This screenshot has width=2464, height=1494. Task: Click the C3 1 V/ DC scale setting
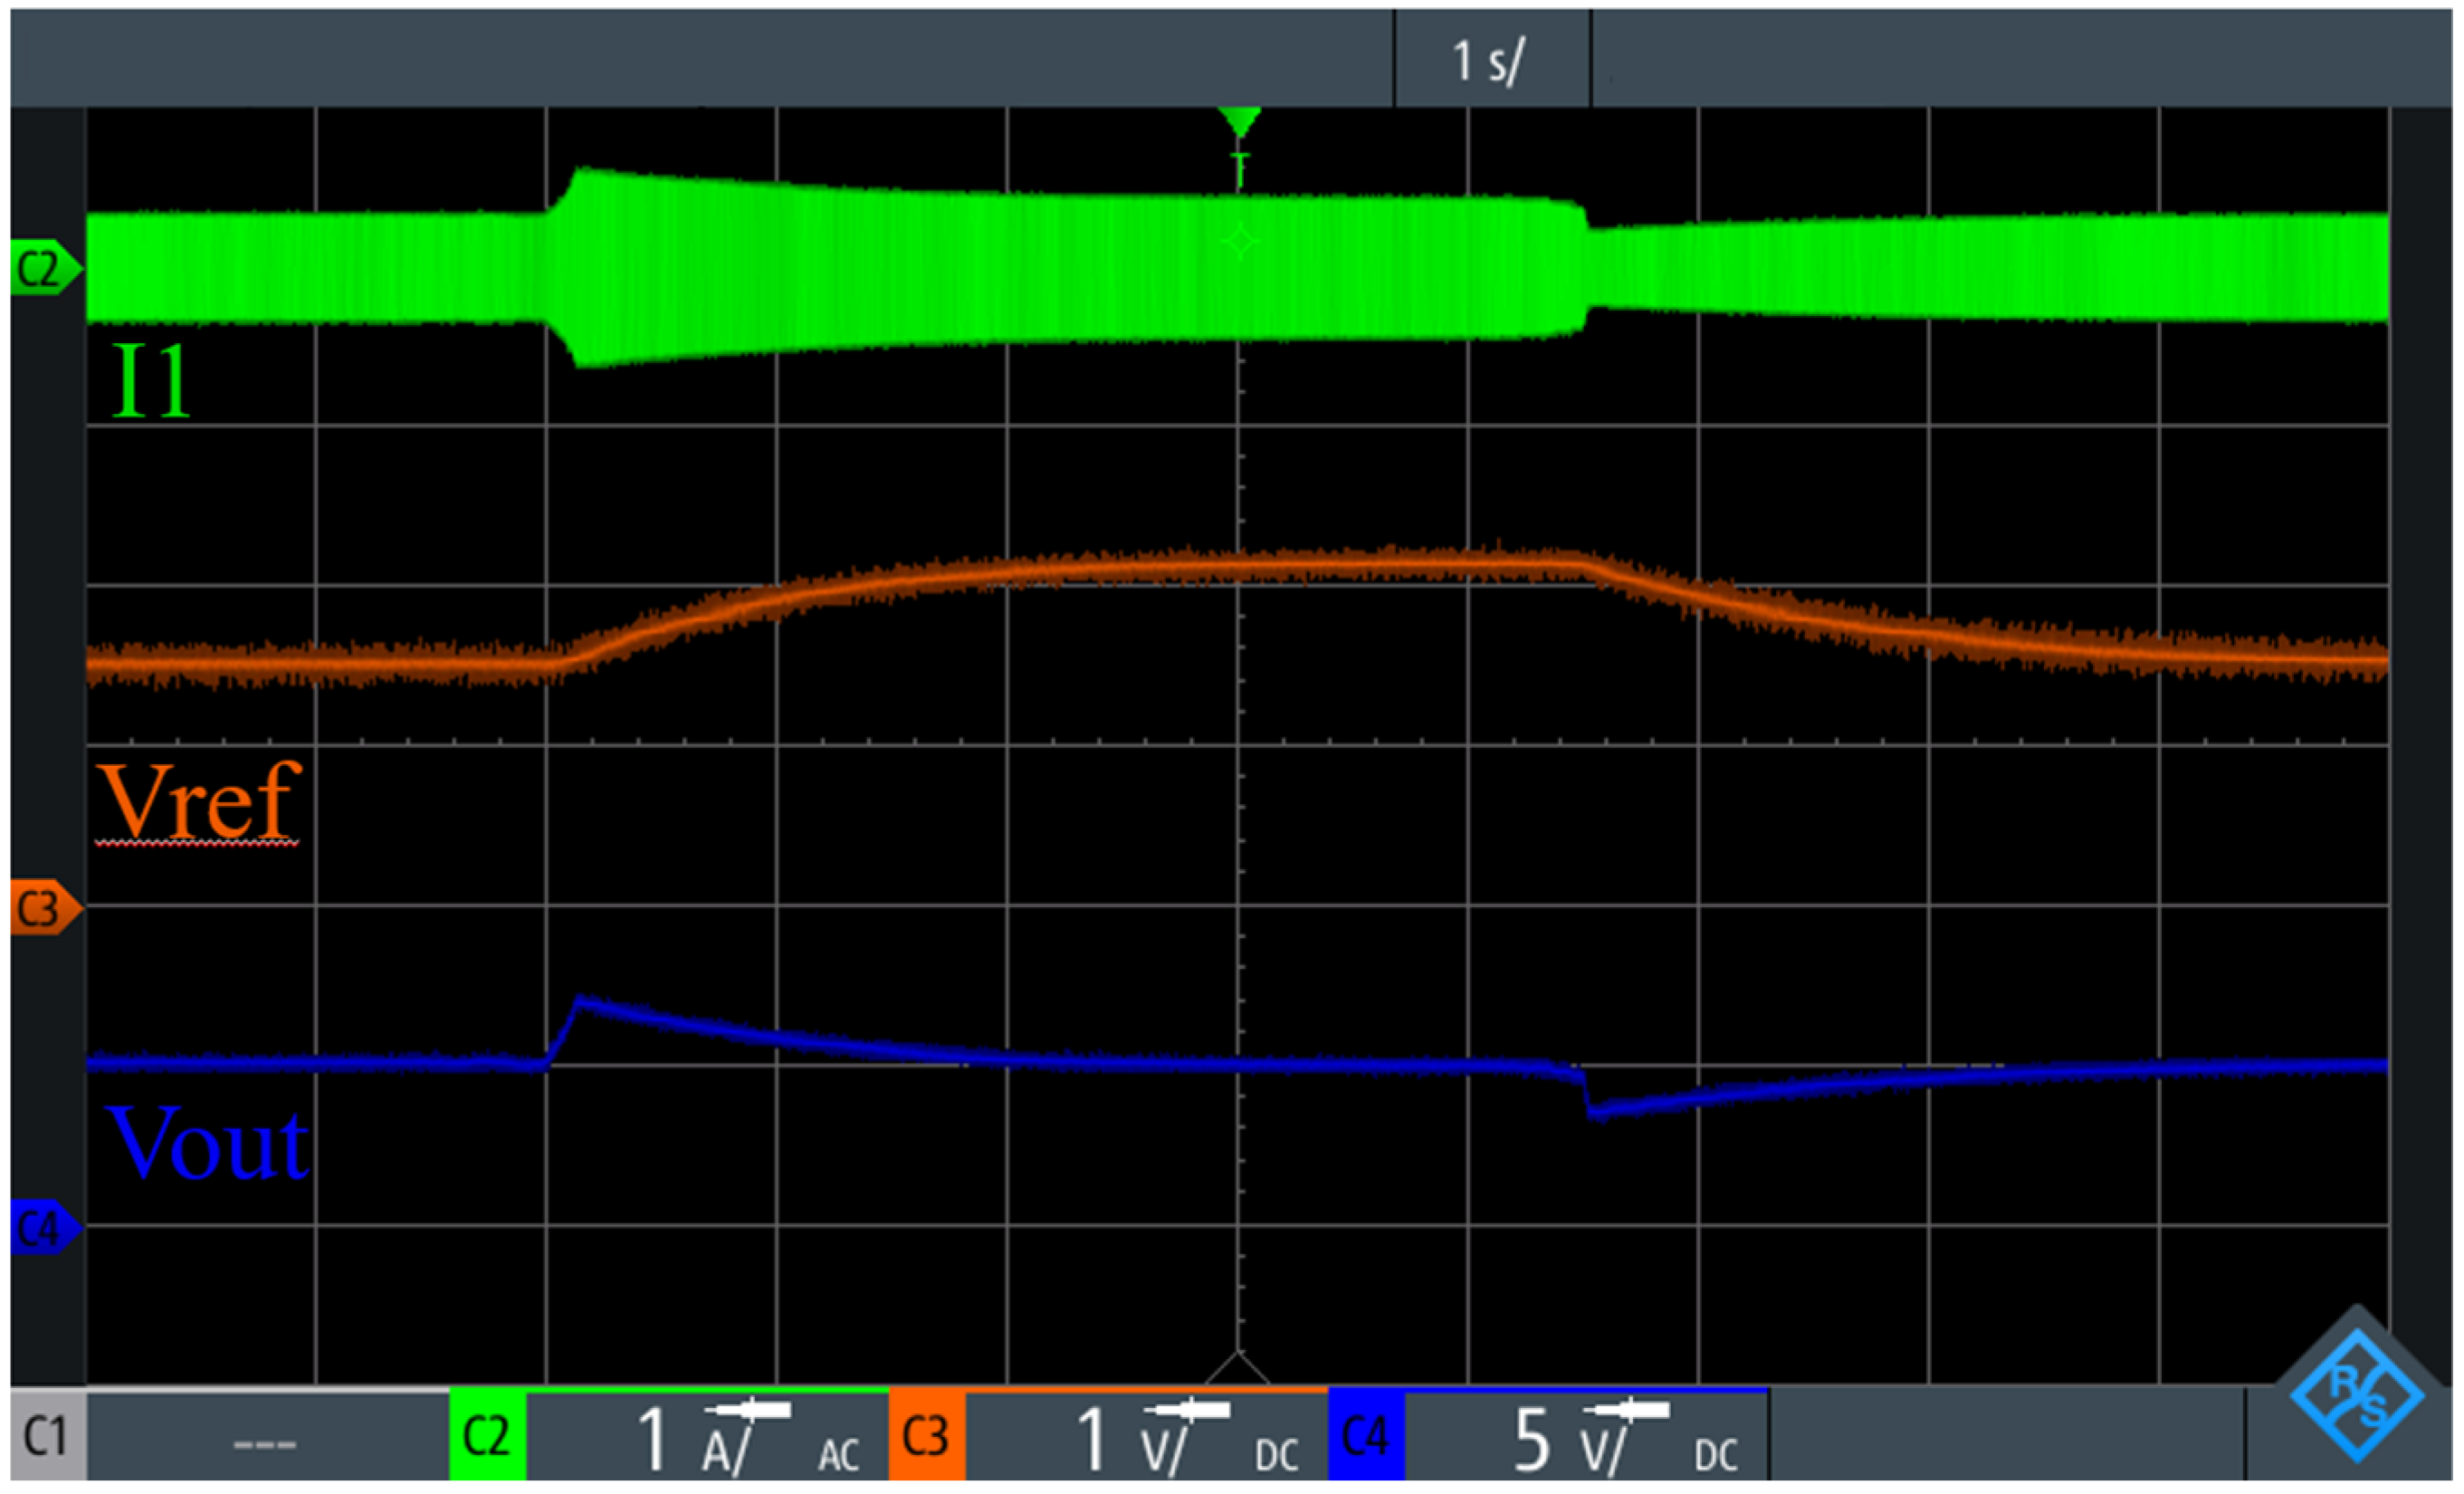pos(1146,1437)
